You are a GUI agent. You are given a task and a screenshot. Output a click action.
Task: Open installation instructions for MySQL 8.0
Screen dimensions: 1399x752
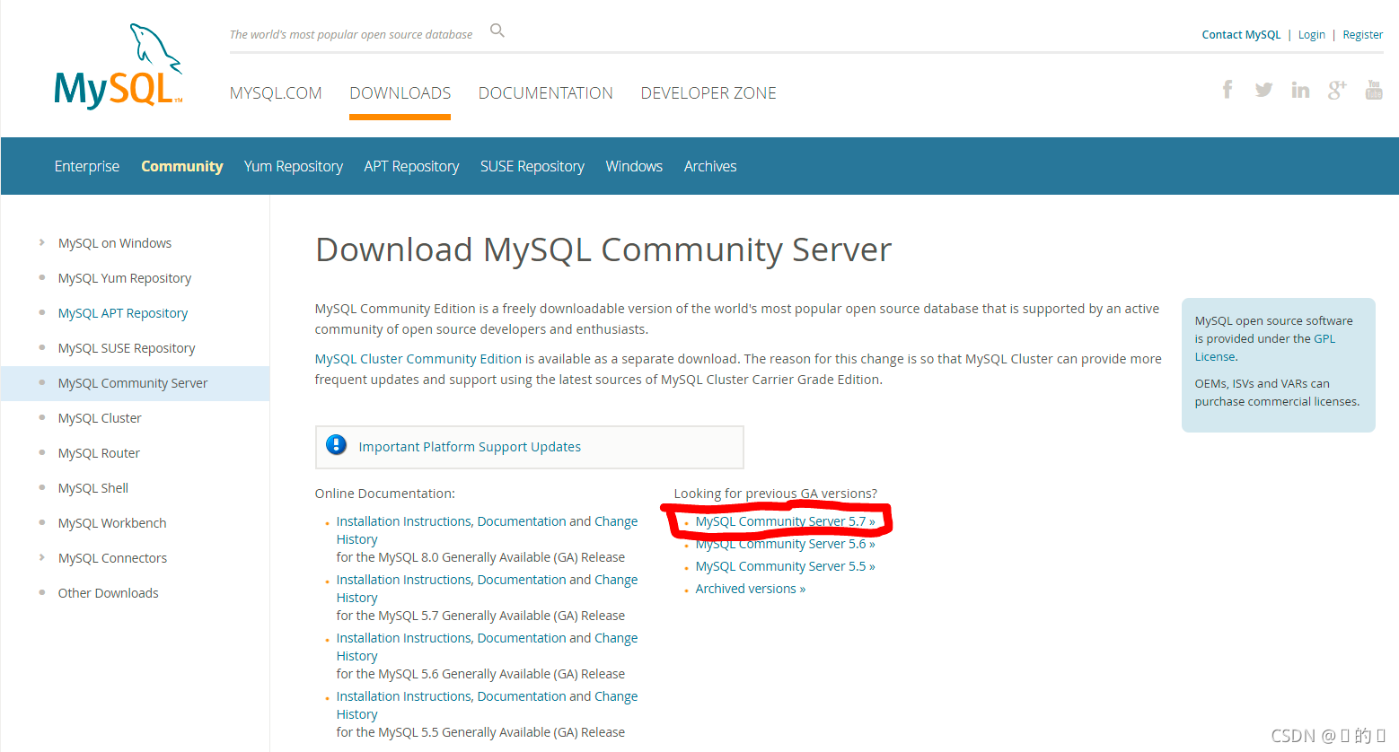click(487, 530)
